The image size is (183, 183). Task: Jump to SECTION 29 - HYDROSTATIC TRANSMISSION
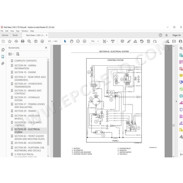click(28, 85)
